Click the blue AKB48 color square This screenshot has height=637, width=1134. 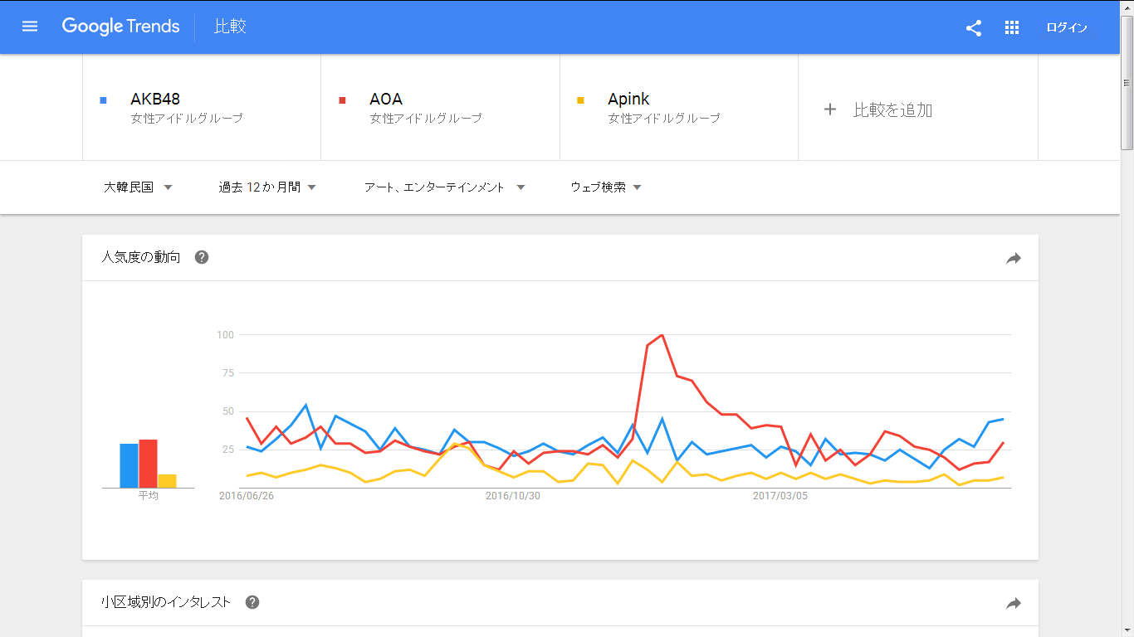103,100
